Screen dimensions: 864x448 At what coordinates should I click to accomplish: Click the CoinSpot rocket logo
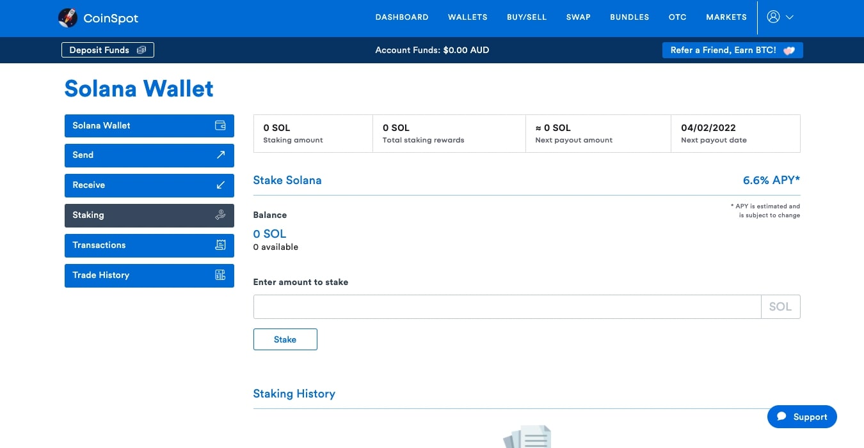click(x=68, y=18)
